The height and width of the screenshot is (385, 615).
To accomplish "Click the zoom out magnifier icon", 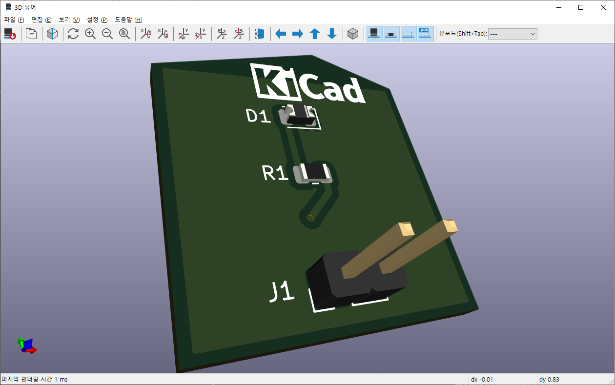I will [x=107, y=34].
